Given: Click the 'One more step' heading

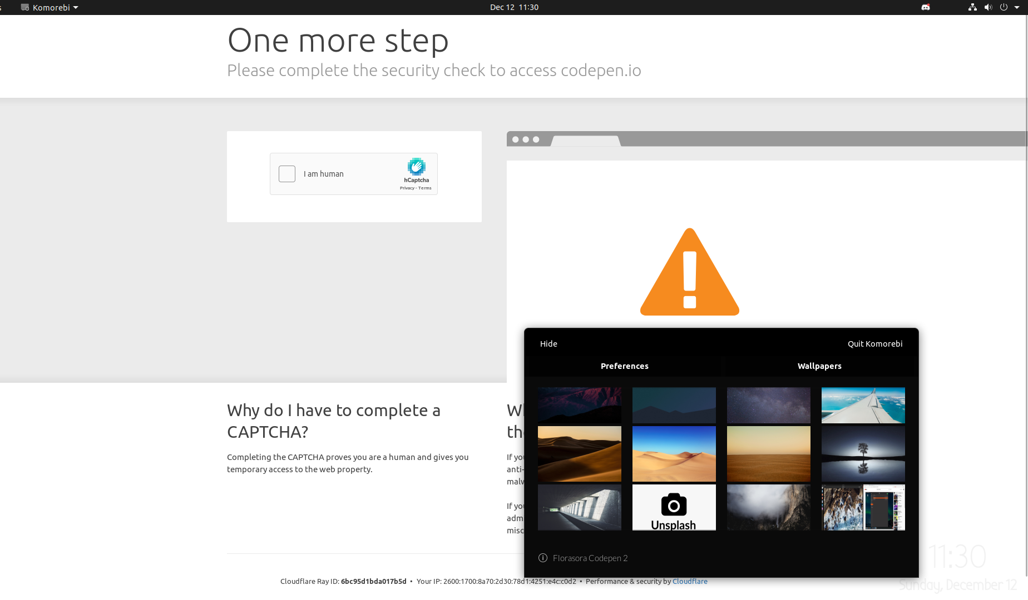Looking at the screenshot, I should [338, 41].
